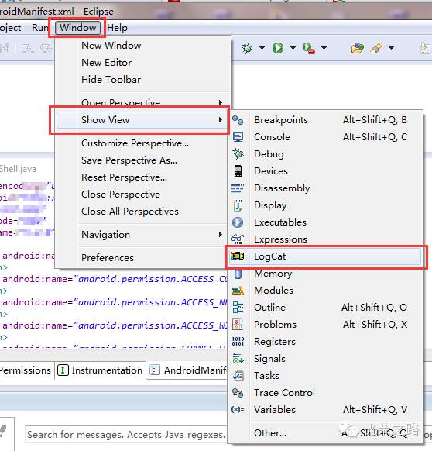Click the toolbar Debug bug button
Image resolution: width=432 pixels, height=451 pixels.
point(247,48)
